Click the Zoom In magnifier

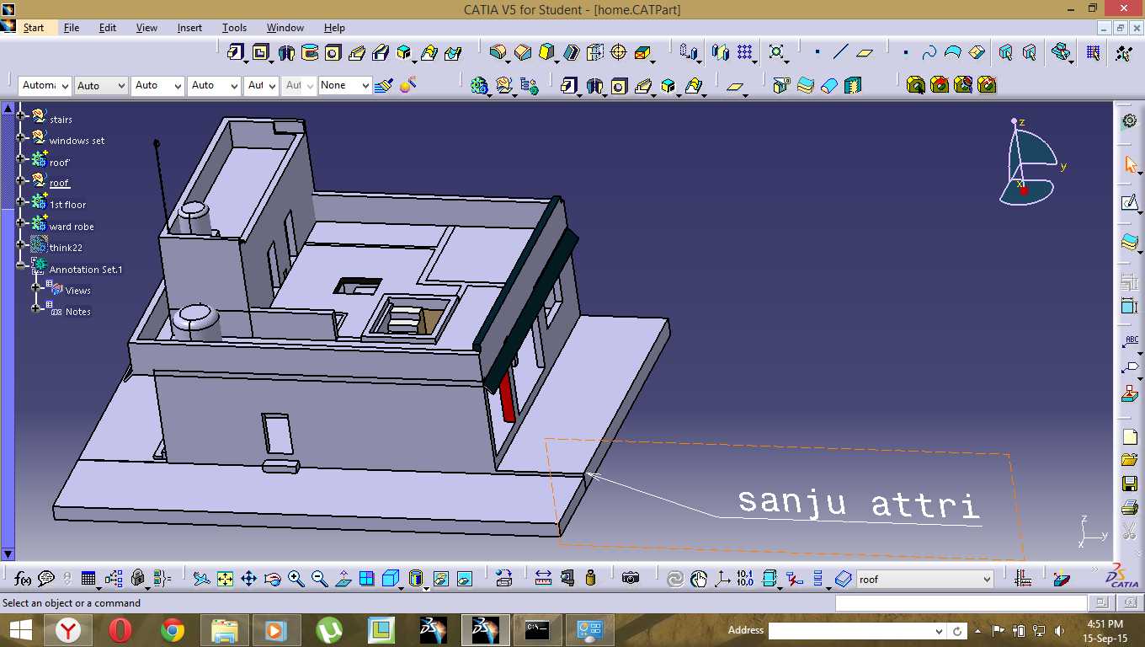coord(296,579)
